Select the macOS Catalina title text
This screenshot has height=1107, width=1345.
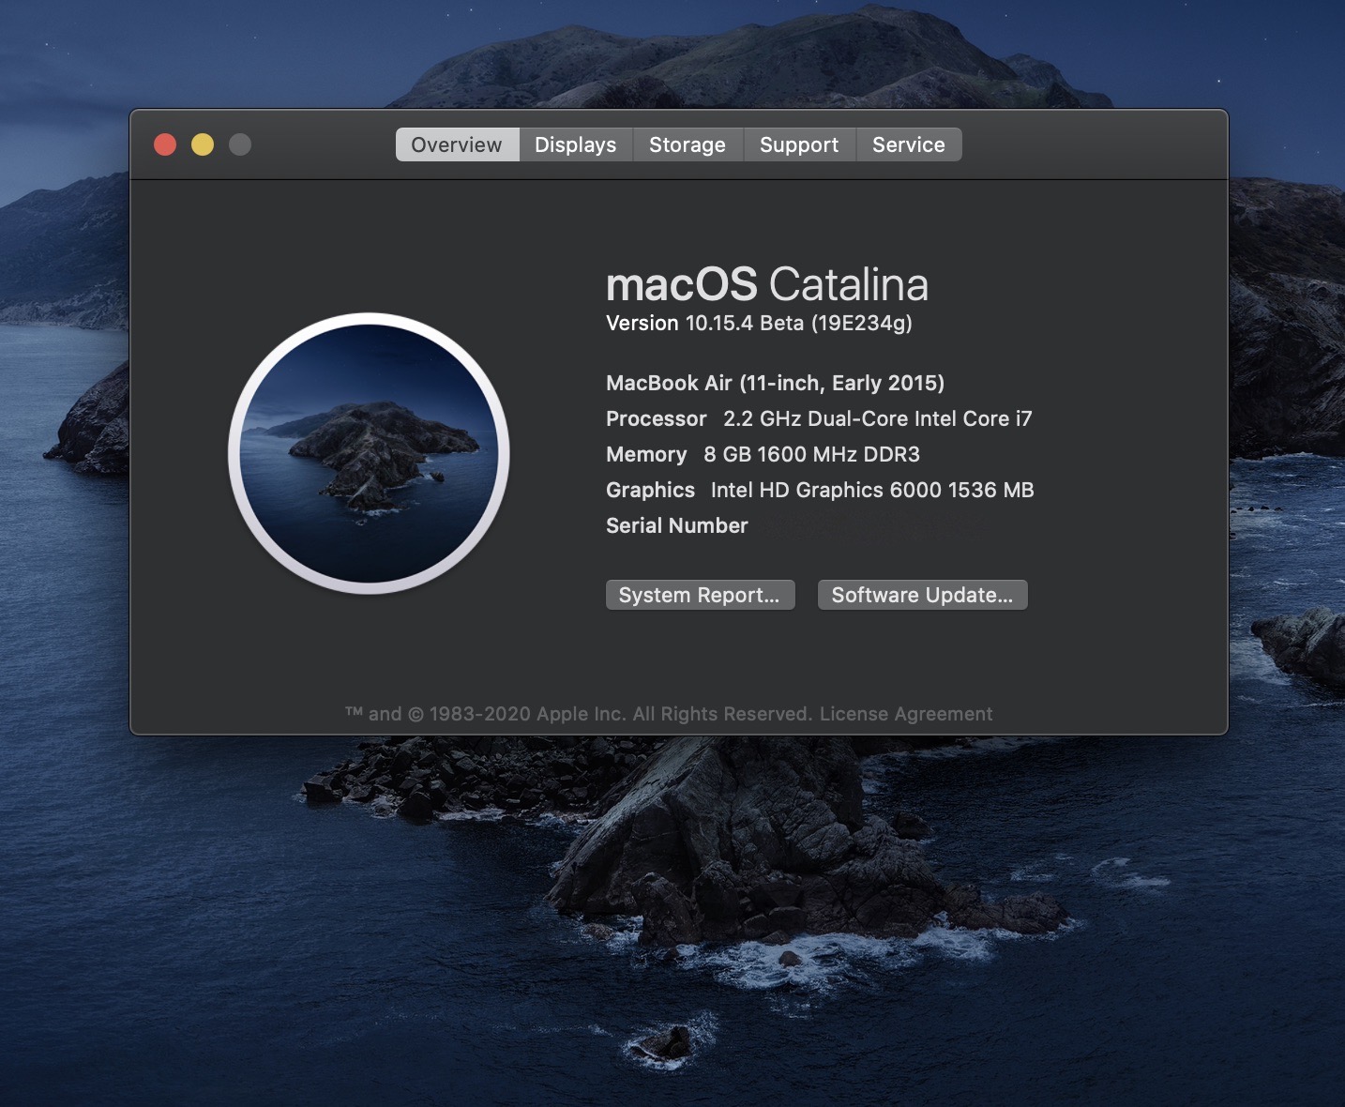767,284
